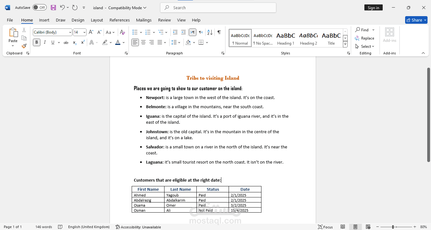This screenshot has height=230, width=431.
Task: Toggle left-to-right text direction
Action: click(x=193, y=32)
